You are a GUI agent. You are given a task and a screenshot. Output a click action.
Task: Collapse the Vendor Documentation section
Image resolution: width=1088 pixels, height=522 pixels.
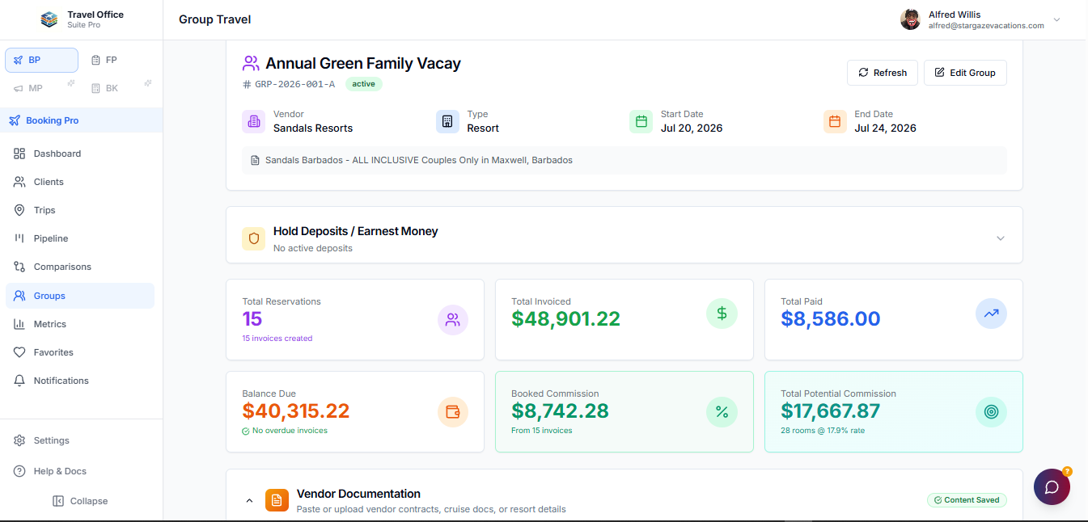(249, 499)
